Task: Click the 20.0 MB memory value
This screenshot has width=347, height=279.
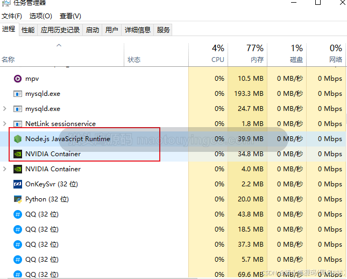Action: point(251,199)
